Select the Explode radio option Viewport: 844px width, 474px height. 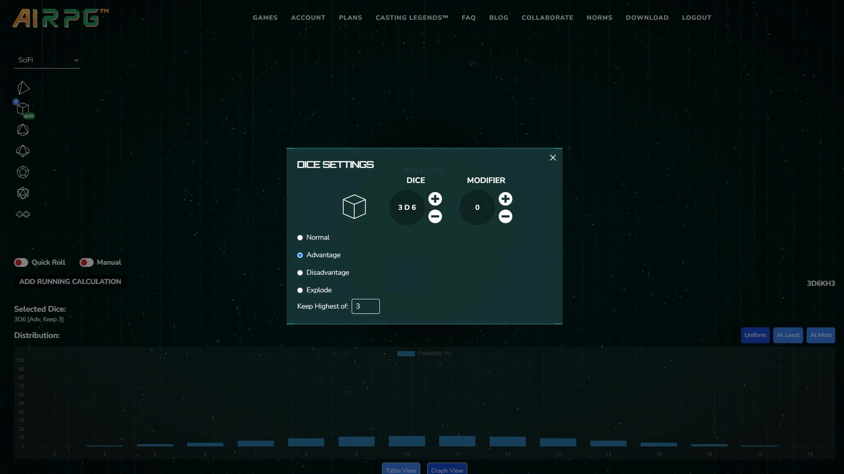point(300,290)
